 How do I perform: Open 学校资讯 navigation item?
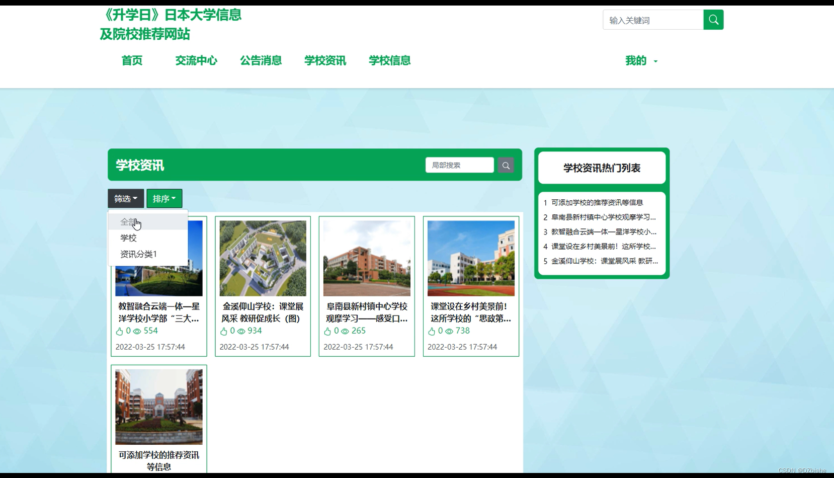325,60
